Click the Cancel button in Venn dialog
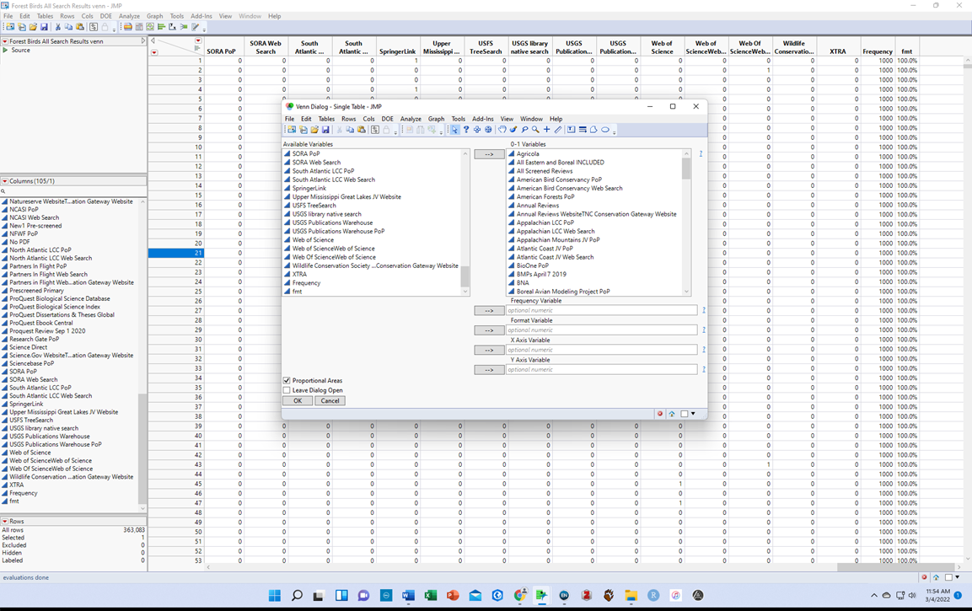This screenshot has height=611, width=972. pyautogui.click(x=330, y=401)
